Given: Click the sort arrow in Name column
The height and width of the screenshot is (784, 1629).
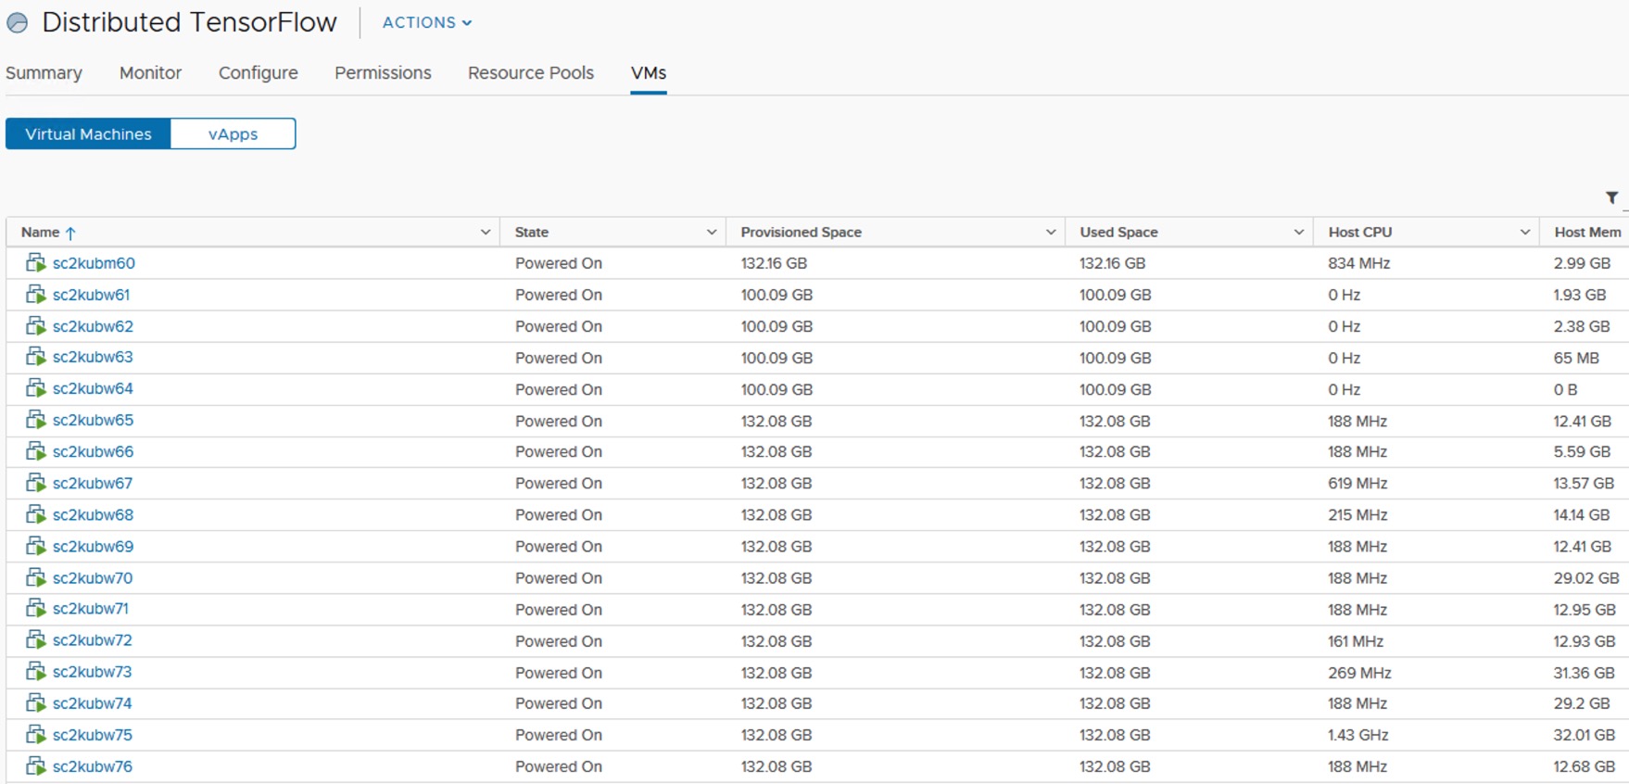Looking at the screenshot, I should [x=70, y=233].
